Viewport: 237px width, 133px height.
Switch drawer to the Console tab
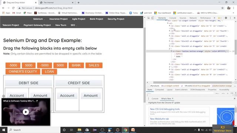pos(155,99)
